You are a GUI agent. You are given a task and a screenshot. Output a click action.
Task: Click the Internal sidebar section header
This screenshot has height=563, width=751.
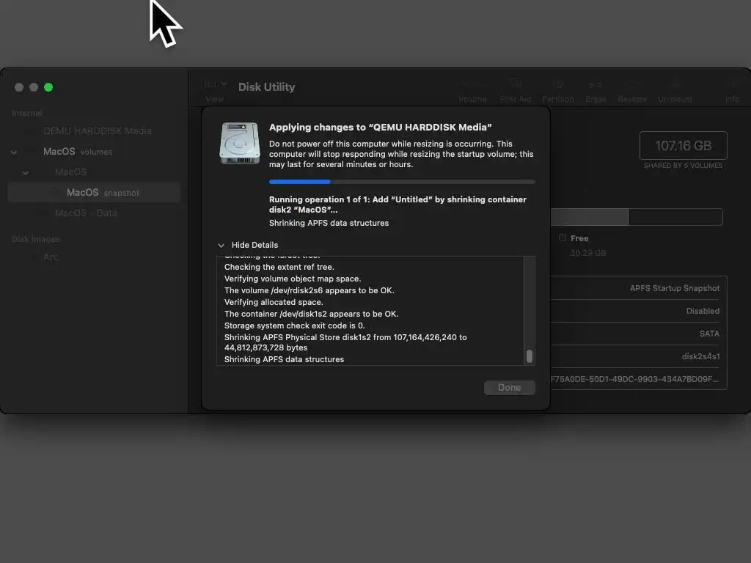tap(27, 113)
